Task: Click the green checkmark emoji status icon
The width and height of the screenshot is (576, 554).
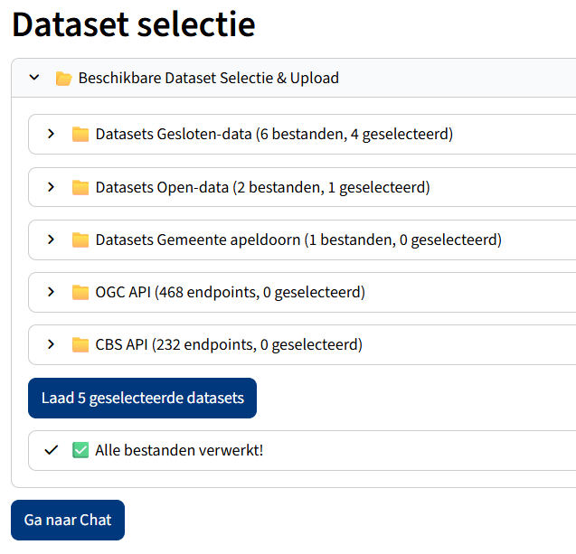Action: point(80,450)
